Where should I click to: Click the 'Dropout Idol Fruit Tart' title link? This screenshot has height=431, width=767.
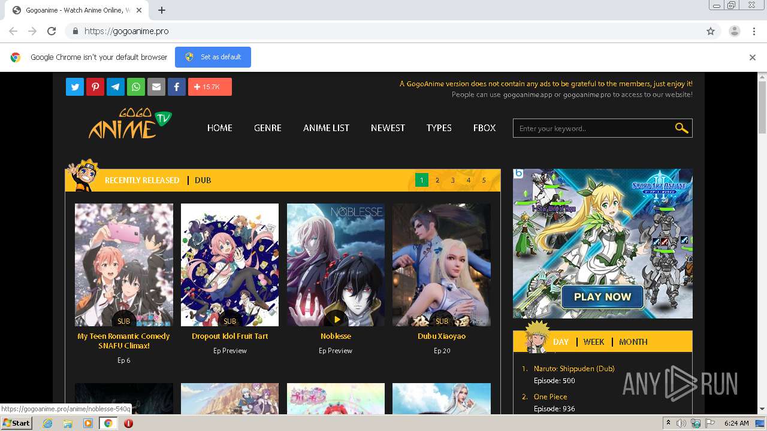[230, 336]
